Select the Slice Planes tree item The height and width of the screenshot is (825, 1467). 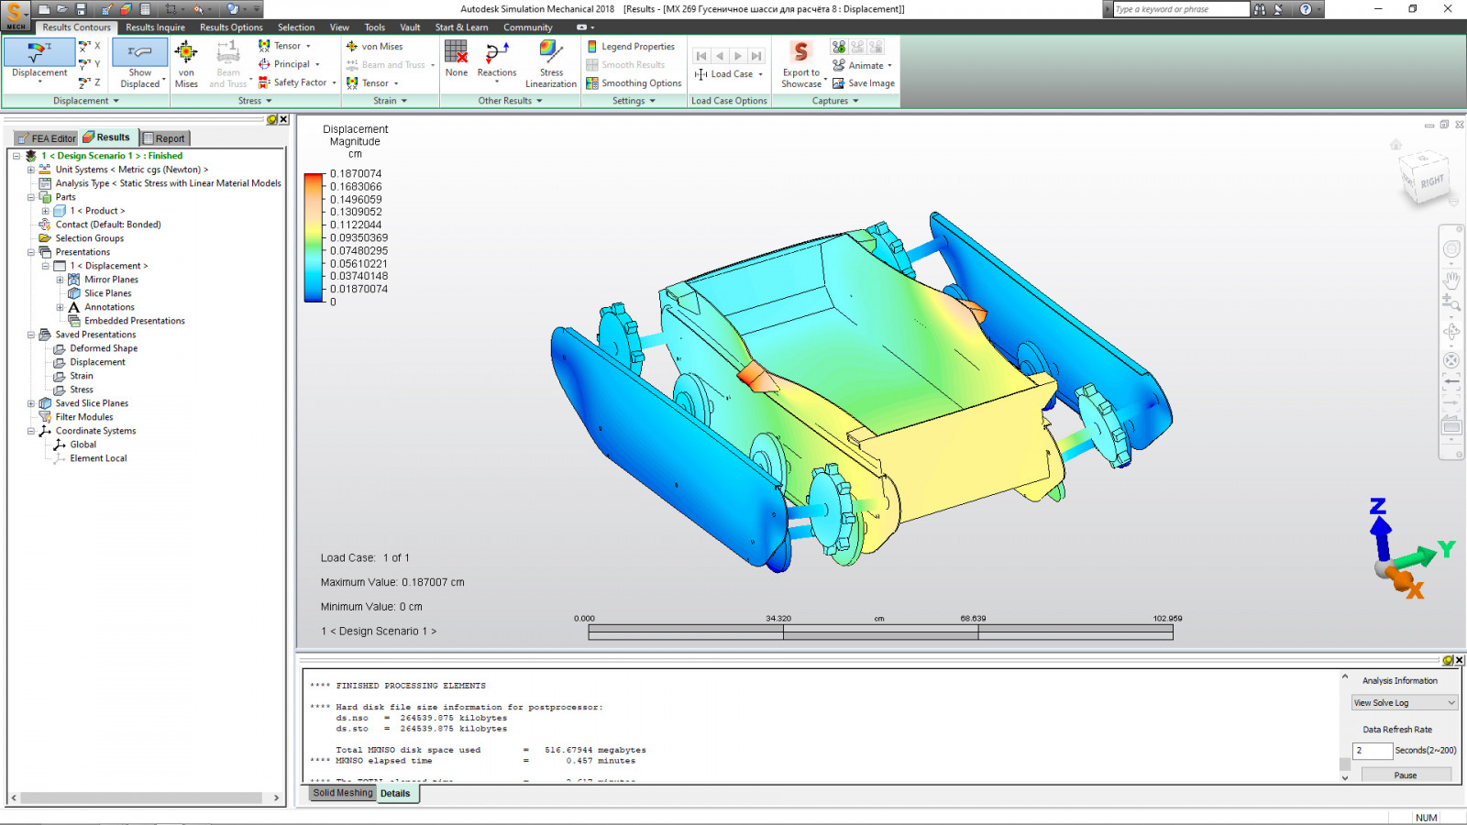[x=107, y=293]
